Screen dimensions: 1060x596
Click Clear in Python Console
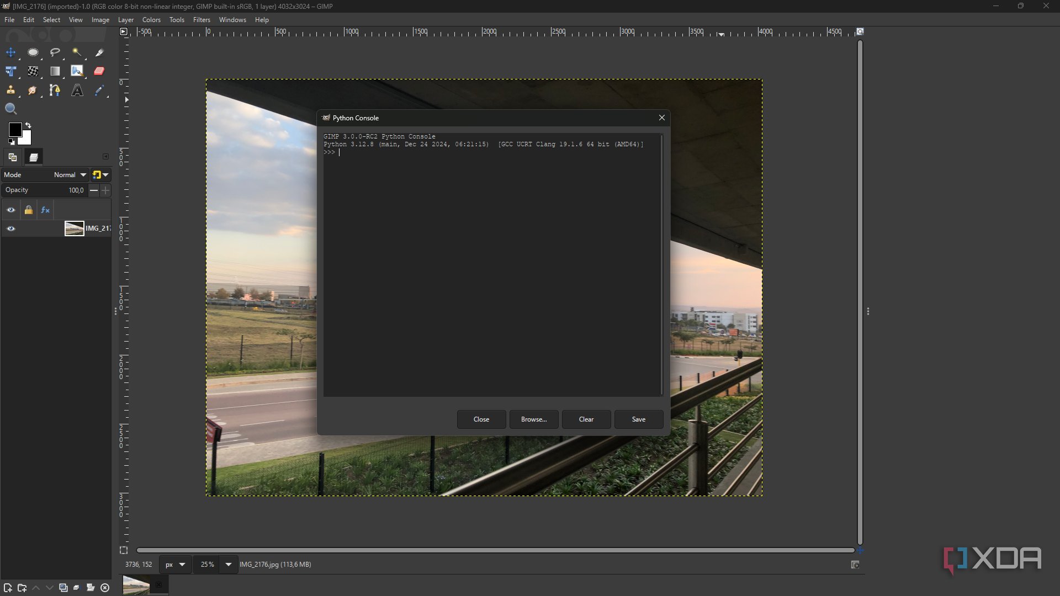(586, 419)
